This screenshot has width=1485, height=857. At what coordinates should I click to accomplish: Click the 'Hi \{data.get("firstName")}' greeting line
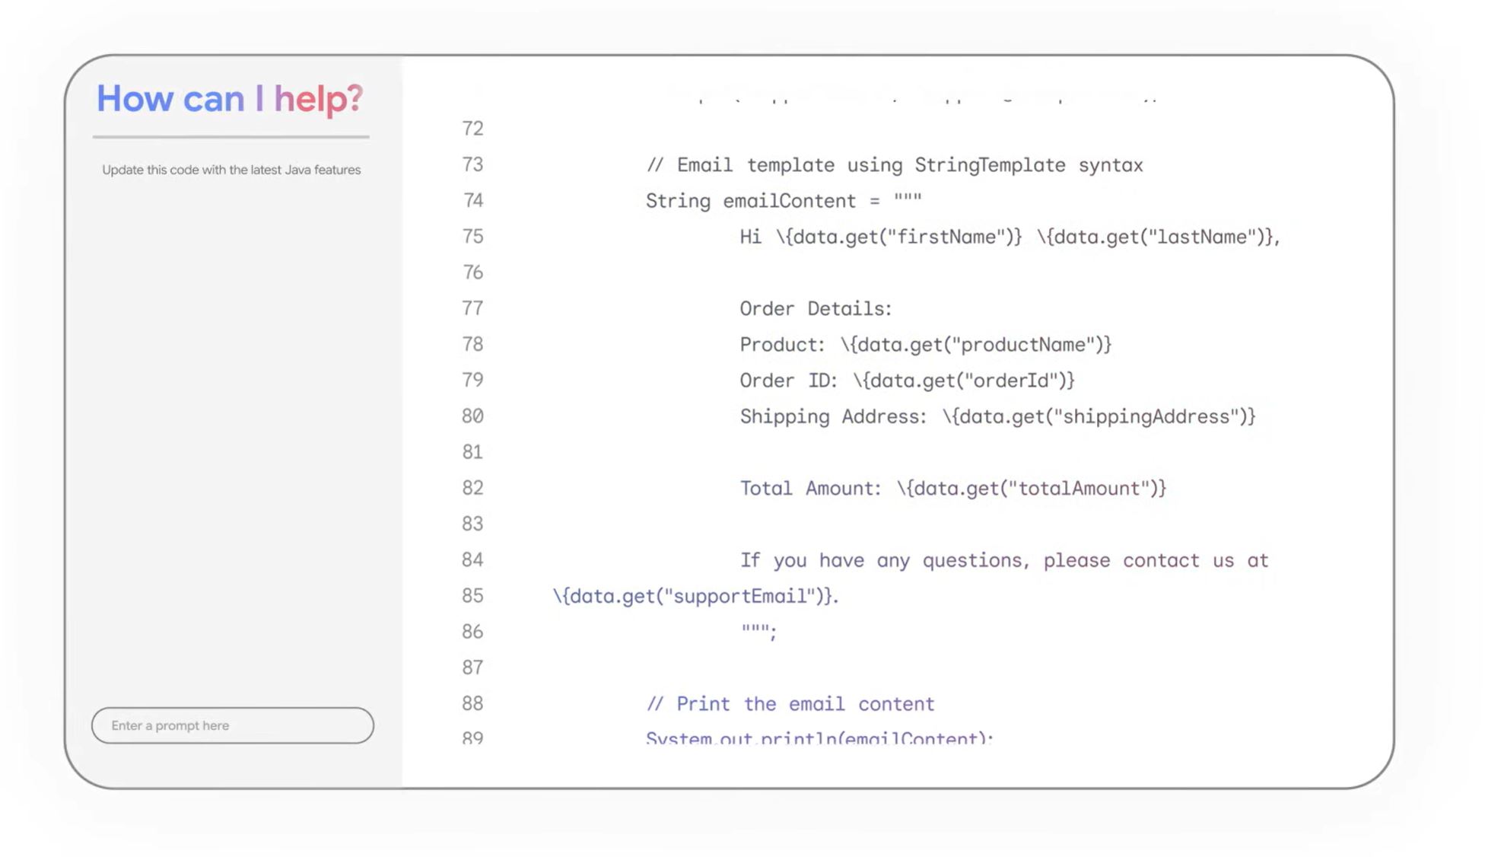(1010, 237)
